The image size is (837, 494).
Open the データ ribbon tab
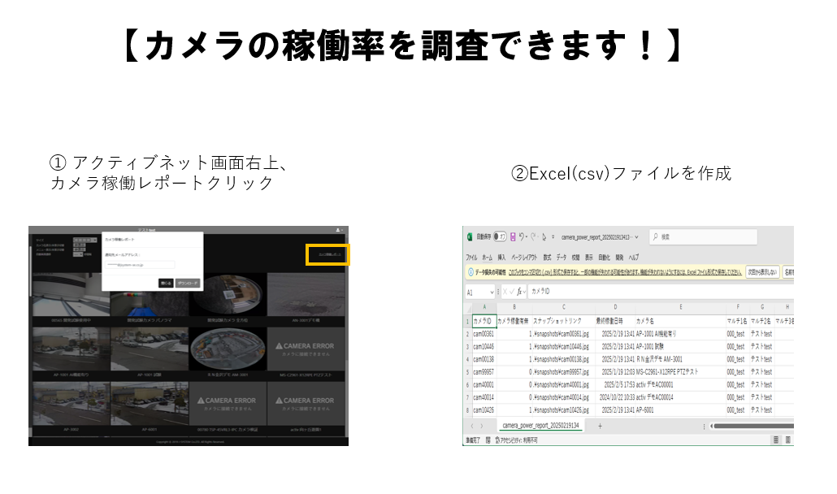(x=562, y=257)
